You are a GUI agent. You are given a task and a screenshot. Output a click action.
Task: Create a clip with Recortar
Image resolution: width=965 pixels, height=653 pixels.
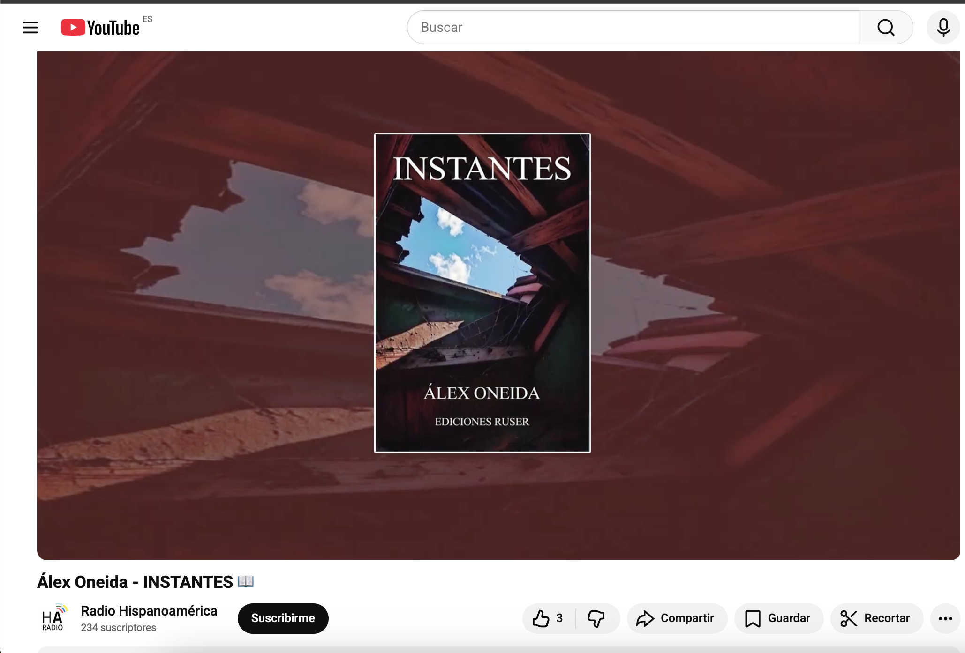[876, 618]
